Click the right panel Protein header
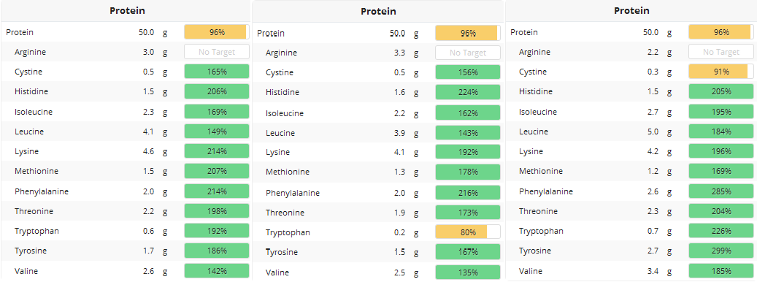Screen dimensions: 757x282 [631, 11]
